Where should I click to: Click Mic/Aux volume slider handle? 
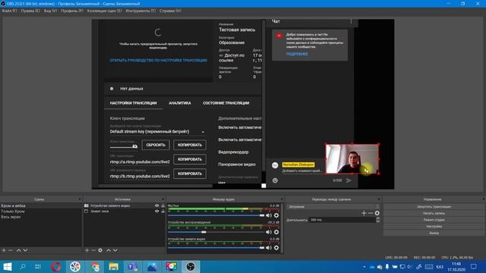[262, 215]
